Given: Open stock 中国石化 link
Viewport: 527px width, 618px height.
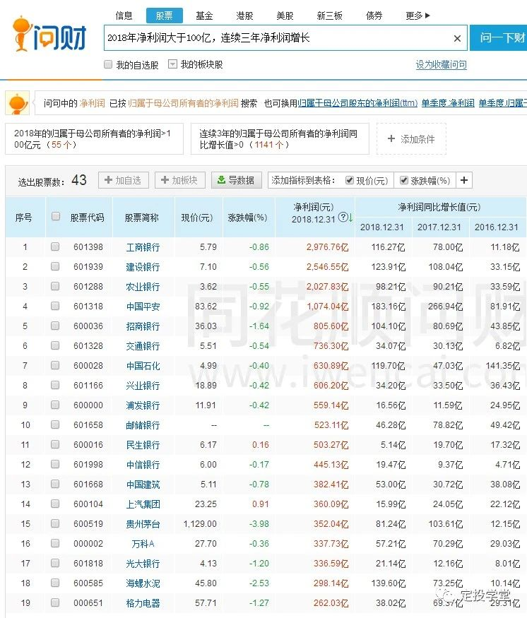Looking at the screenshot, I should [x=143, y=366].
